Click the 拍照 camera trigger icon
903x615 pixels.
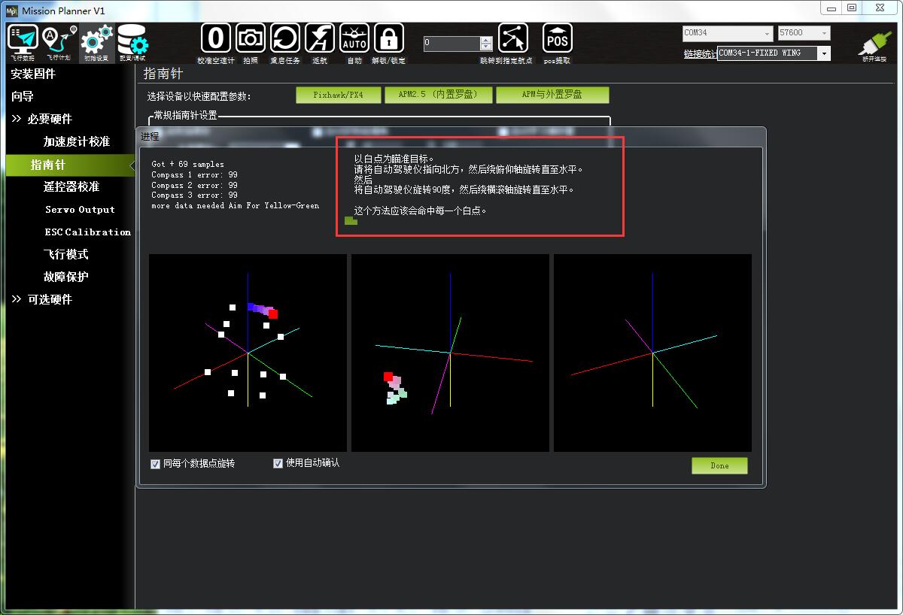coord(250,38)
